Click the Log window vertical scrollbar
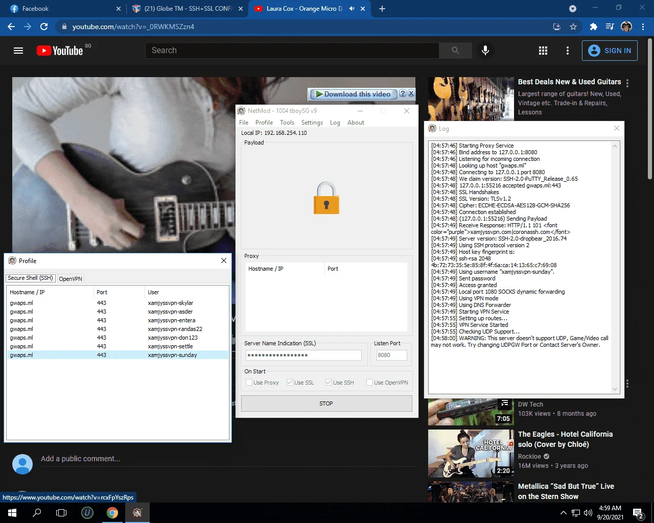The height and width of the screenshot is (523, 654). [615, 267]
